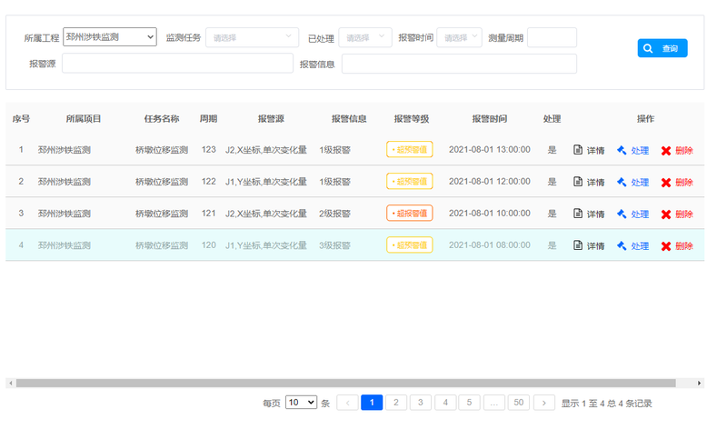Click the 报警信息 input field
The width and height of the screenshot is (727, 439).
click(460, 64)
